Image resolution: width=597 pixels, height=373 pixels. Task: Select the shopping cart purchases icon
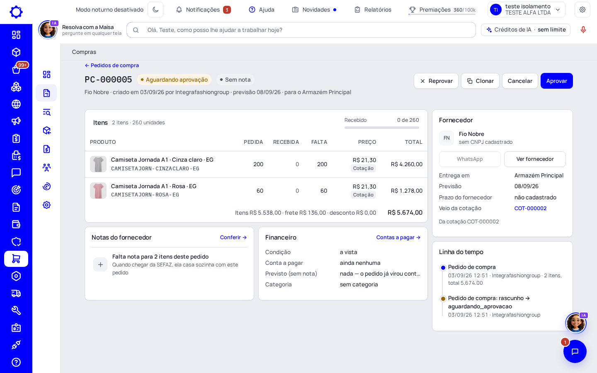(16, 259)
